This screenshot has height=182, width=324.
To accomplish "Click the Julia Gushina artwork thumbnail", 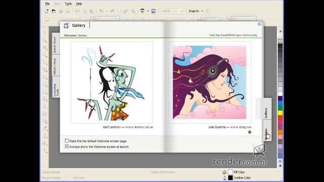I will pos(210,82).
